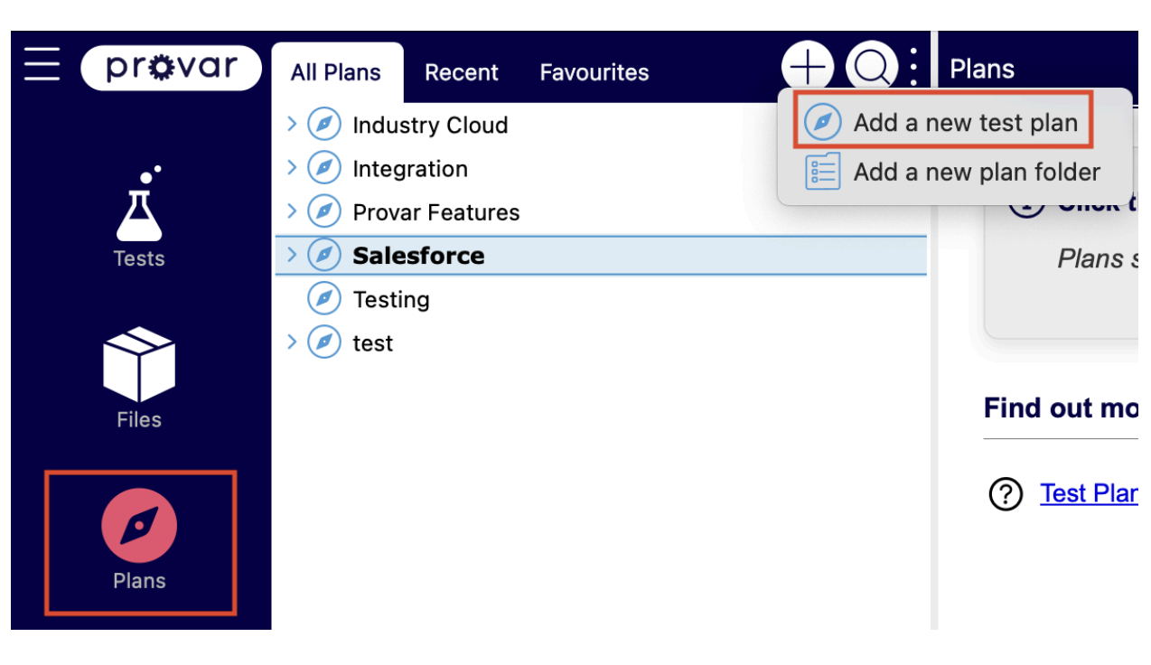Click the new plan folder list icon
This screenshot has width=1151, height=665.
[822, 171]
